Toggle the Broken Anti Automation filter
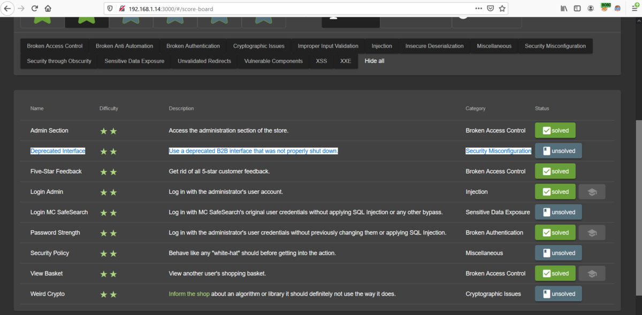642x315 pixels. coord(124,46)
